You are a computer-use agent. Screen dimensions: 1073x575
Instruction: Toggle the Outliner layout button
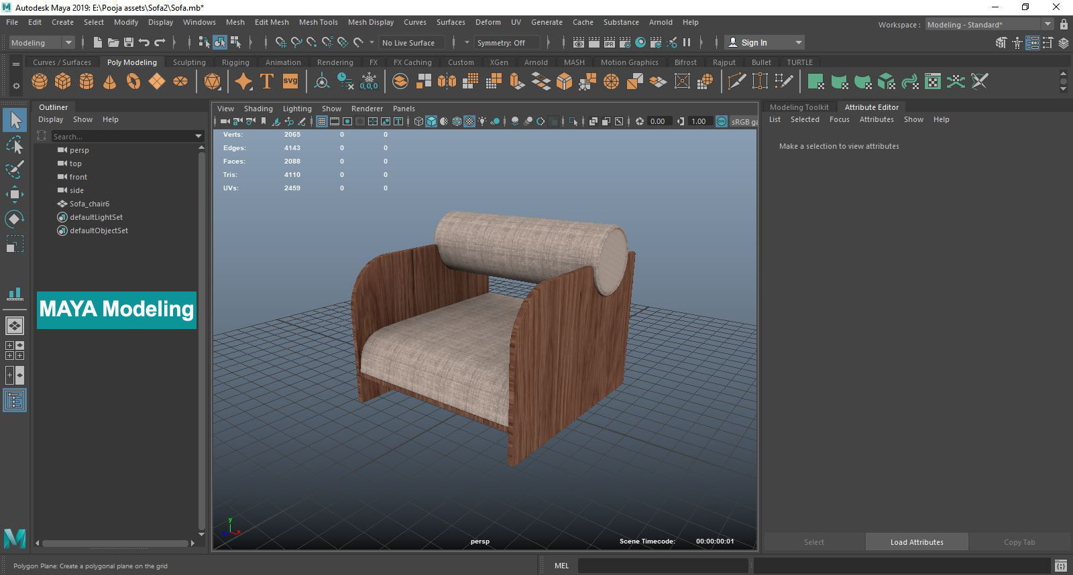pyautogui.click(x=15, y=400)
